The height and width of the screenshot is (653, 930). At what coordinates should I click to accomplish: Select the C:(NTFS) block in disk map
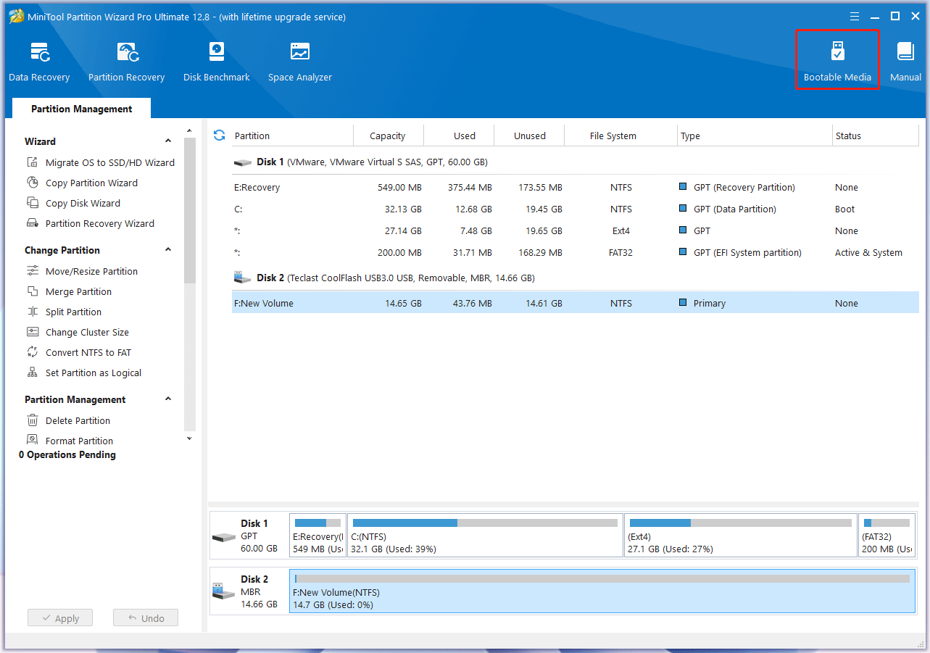pos(485,536)
